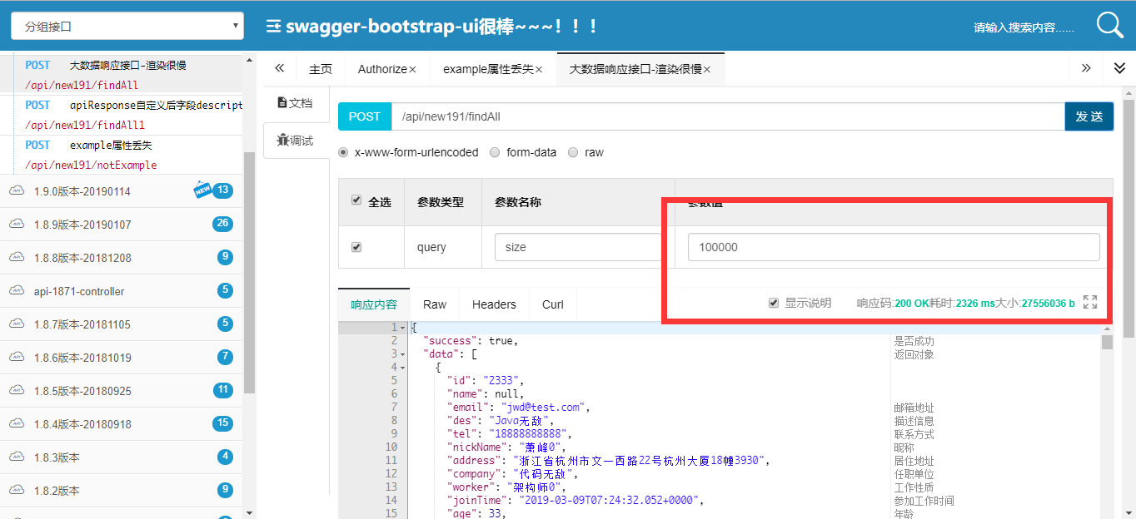1136x519 pixels.
Task: Click the search magnifier icon
Action: point(1109,26)
